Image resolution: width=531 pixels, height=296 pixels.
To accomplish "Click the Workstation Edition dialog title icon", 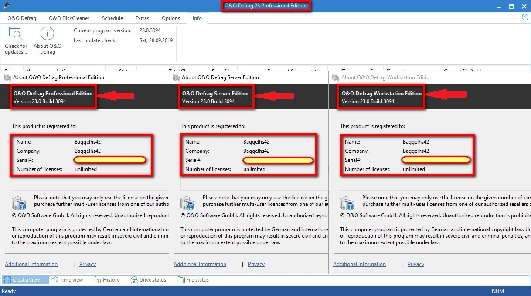I will coord(336,77).
